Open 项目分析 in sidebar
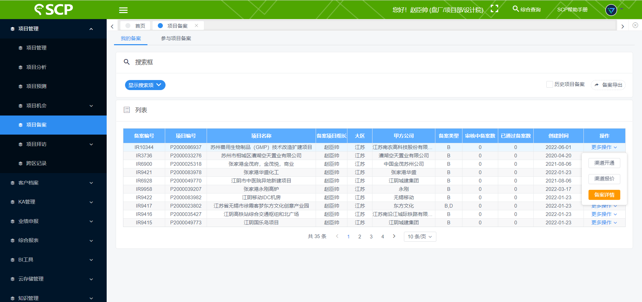The image size is (642, 302). point(53,67)
